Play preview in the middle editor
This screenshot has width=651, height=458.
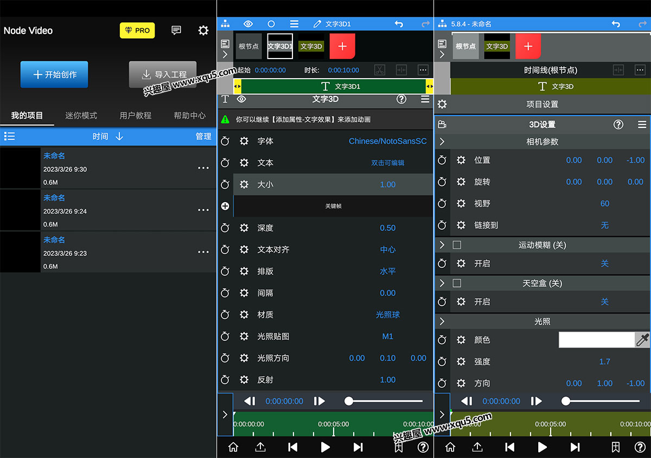(325, 447)
